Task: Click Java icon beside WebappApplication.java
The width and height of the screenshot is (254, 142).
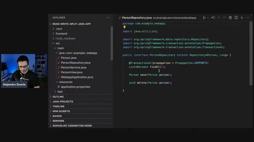Action: coord(58,77)
